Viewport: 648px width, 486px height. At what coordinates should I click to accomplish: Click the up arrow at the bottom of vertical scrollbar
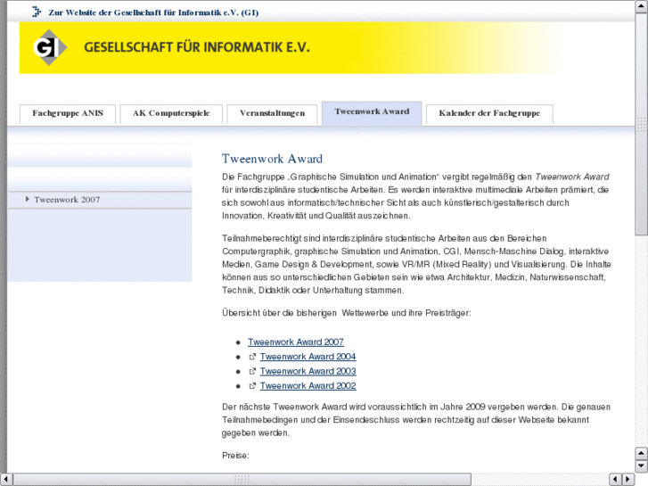(642, 453)
